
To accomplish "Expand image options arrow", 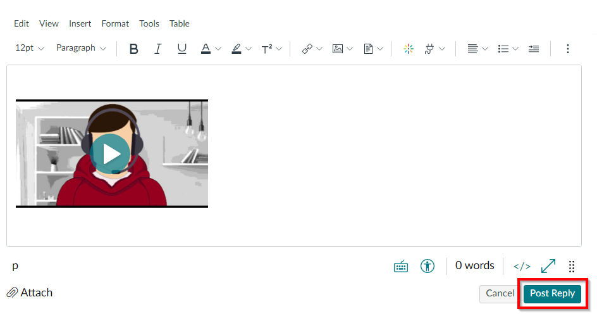I will [x=350, y=49].
